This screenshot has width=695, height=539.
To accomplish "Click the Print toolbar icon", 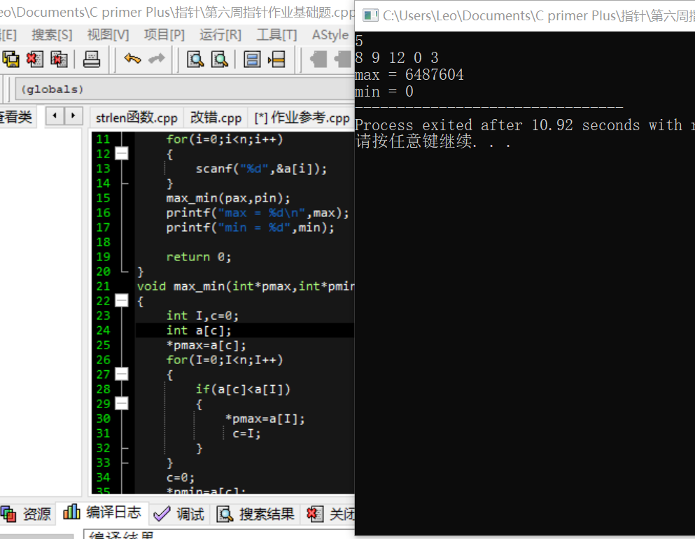I will [x=92, y=59].
